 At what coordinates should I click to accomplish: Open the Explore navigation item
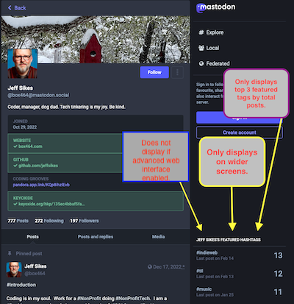pyautogui.click(x=211, y=32)
